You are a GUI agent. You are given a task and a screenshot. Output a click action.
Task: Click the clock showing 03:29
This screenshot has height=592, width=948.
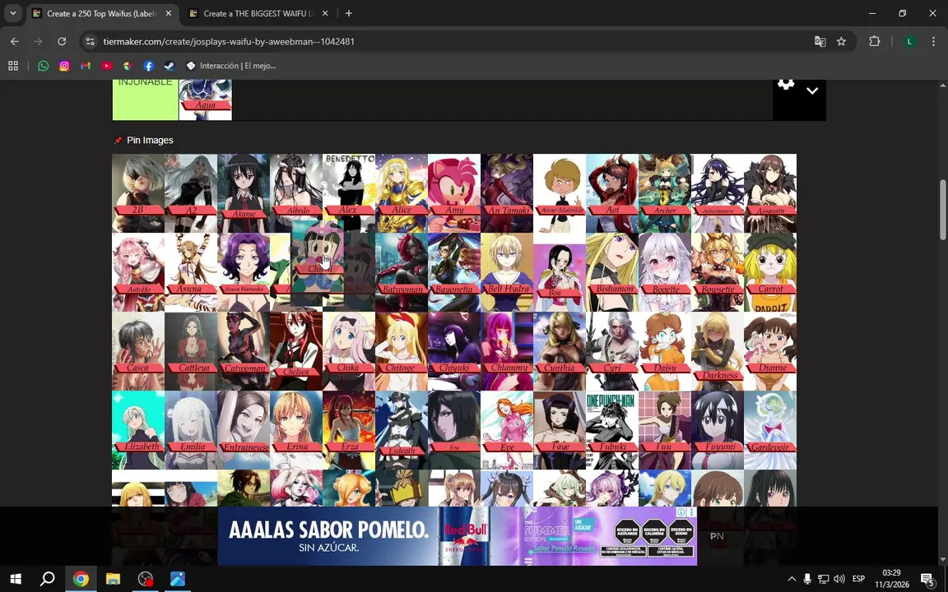[892, 572]
